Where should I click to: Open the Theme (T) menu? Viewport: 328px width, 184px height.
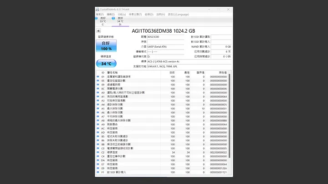(x=135, y=15)
